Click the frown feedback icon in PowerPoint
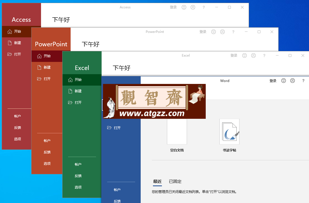309x203 pixels. (222, 32)
